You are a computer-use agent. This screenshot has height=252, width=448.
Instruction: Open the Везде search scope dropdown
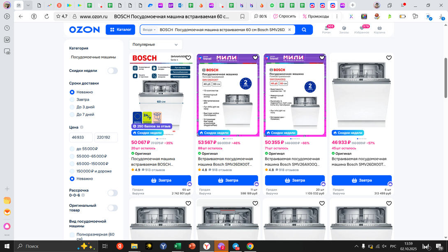coord(149,30)
